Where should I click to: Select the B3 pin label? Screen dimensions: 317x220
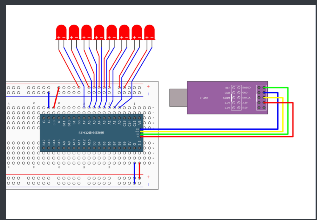tap(94, 143)
